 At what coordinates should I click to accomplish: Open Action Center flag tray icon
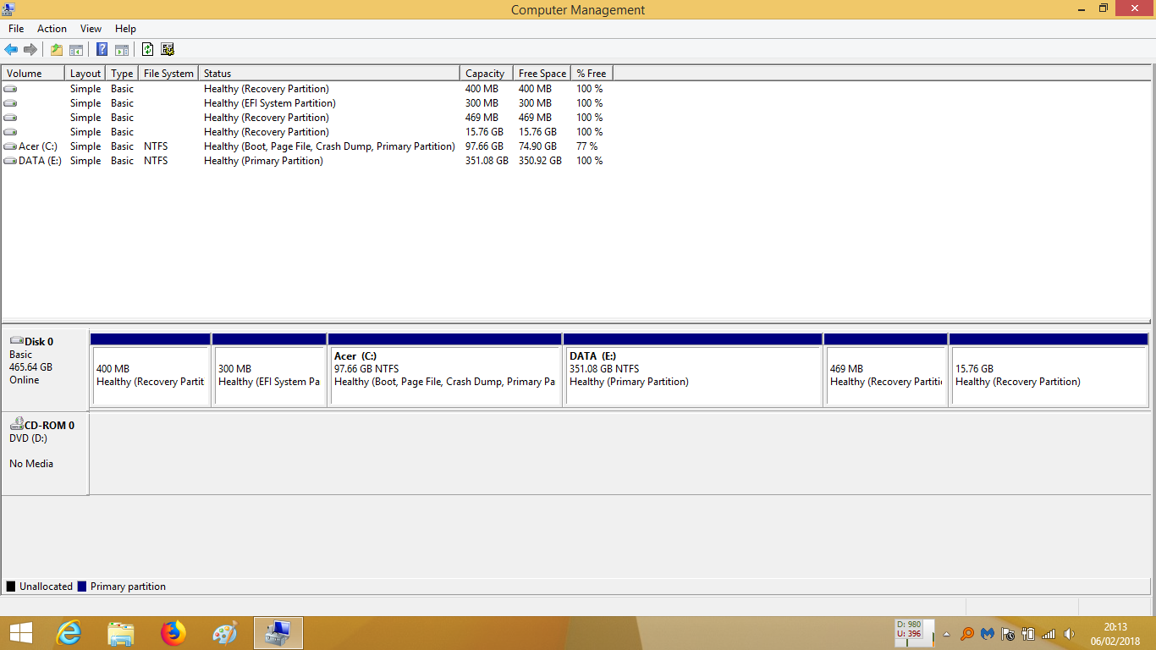[x=1008, y=633]
